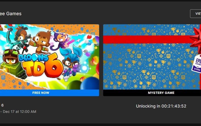Click the purple monkey with pink wand
This screenshot has height=126, width=201.
[61, 41]
